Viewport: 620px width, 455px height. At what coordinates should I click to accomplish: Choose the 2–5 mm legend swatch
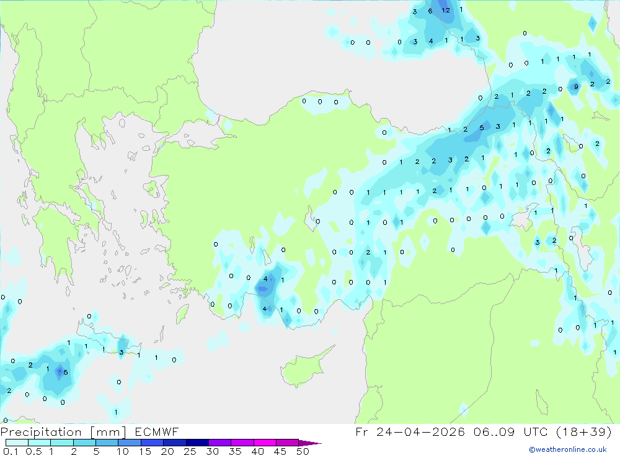pyautogui.click(x=84, y=443)
